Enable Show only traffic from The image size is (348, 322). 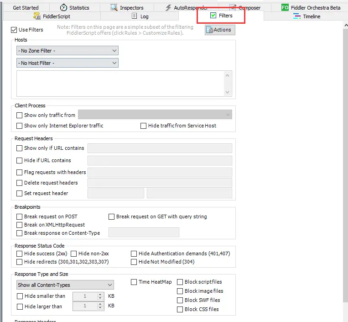(x=19, y=115)
